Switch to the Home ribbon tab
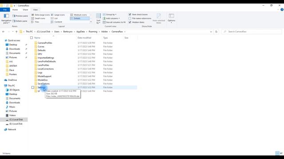This screenshot has width=284, height=159. [15, 10]
